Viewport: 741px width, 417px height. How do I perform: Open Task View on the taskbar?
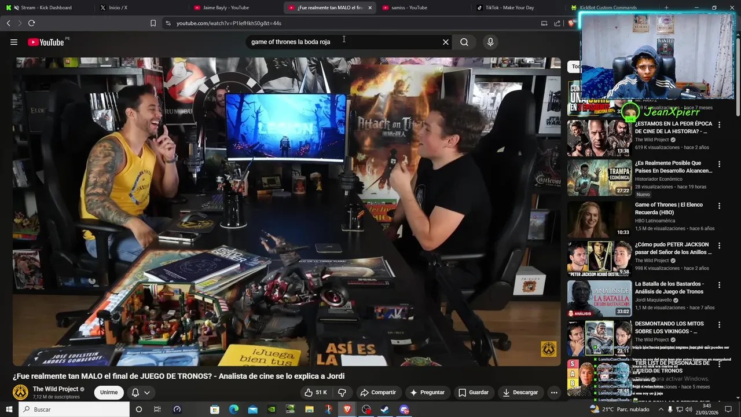(x=157, y=409)
